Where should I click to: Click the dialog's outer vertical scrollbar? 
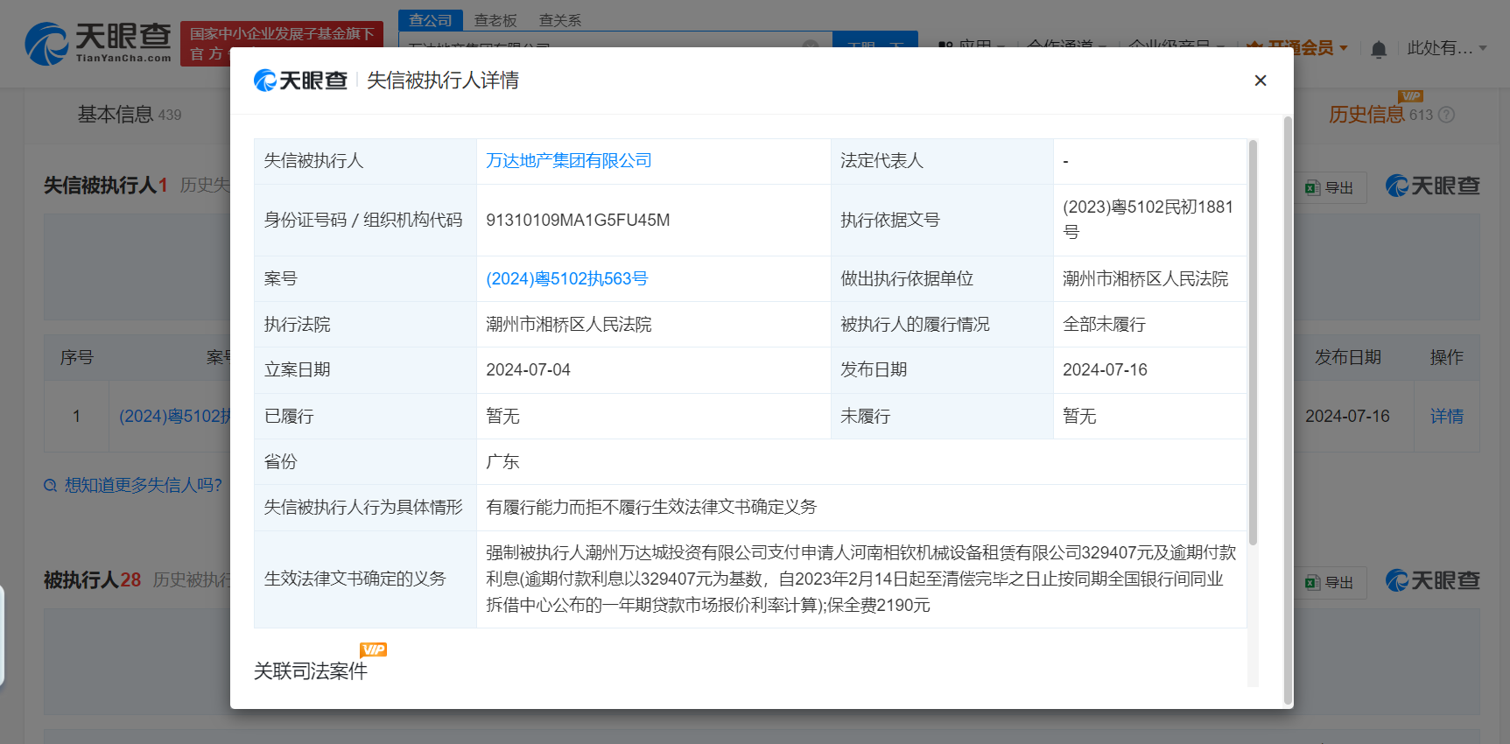1288,410
